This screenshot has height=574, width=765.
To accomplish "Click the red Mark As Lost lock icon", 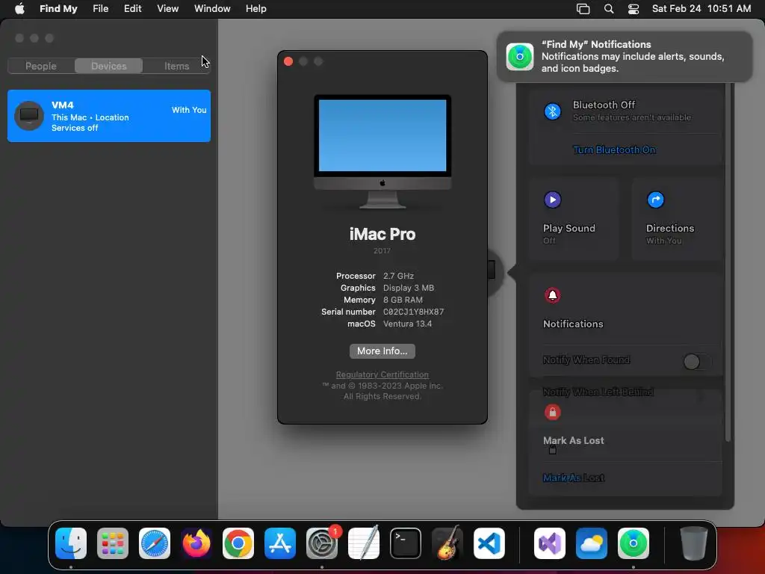I will 552,413.
